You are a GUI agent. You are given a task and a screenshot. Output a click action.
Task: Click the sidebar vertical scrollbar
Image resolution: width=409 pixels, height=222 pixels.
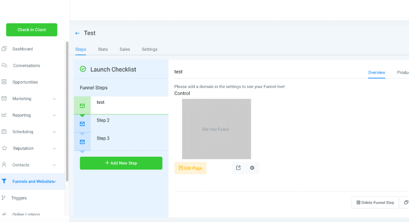(67, 112)
